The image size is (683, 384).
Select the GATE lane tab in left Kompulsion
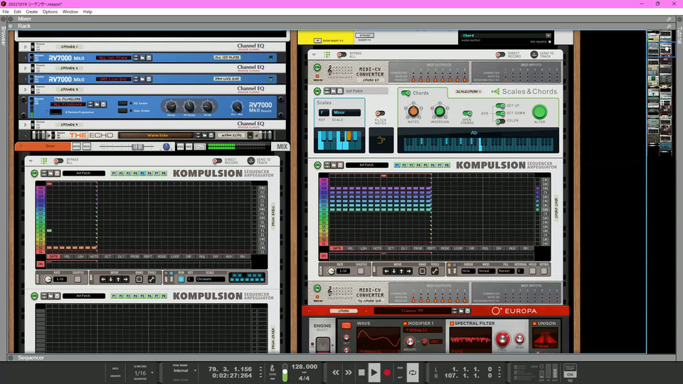(53, 257)
